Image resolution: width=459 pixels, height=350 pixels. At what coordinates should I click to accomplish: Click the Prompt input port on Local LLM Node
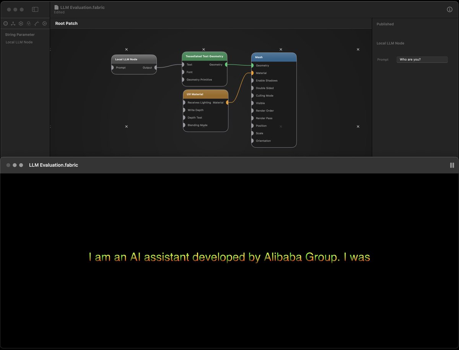(x=112, y=68)
